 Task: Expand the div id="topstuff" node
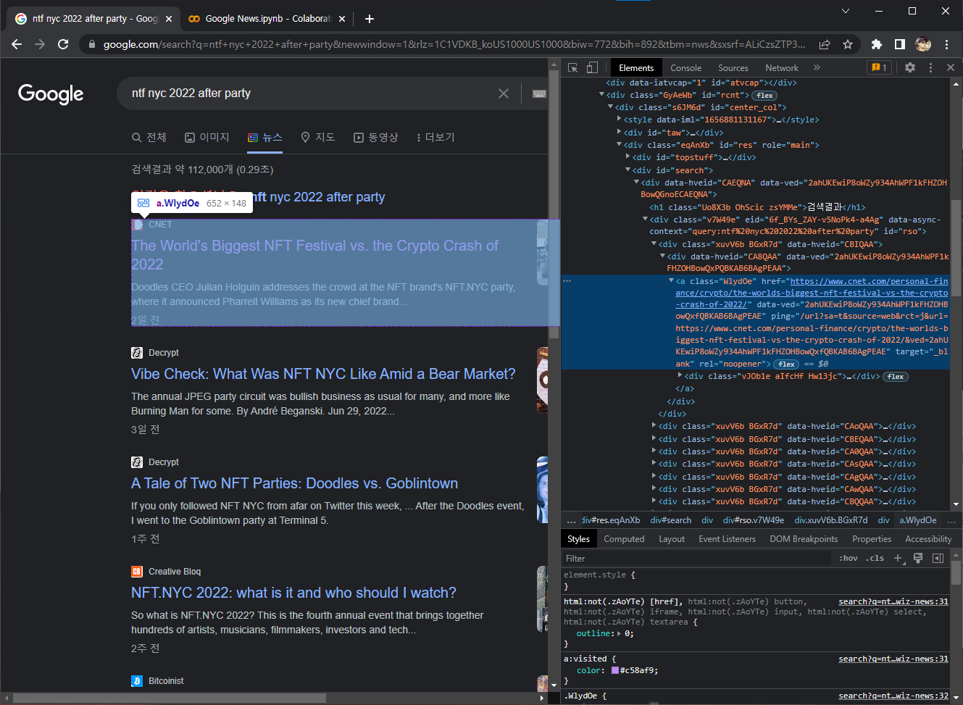[628, 157]
